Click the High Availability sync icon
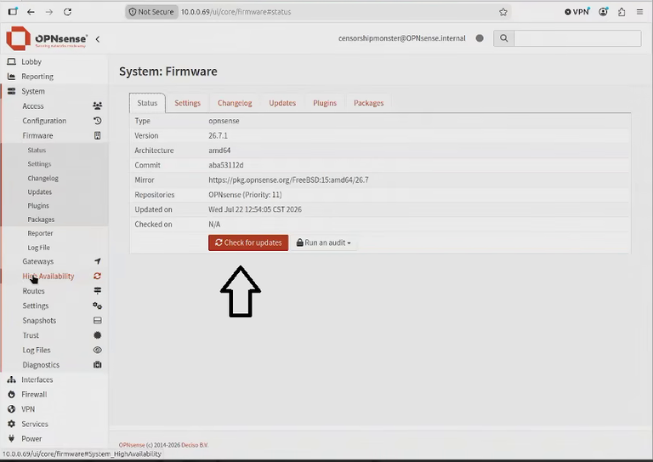The width and height of the screenshot is (653, 462). click(x=98, y=276)
